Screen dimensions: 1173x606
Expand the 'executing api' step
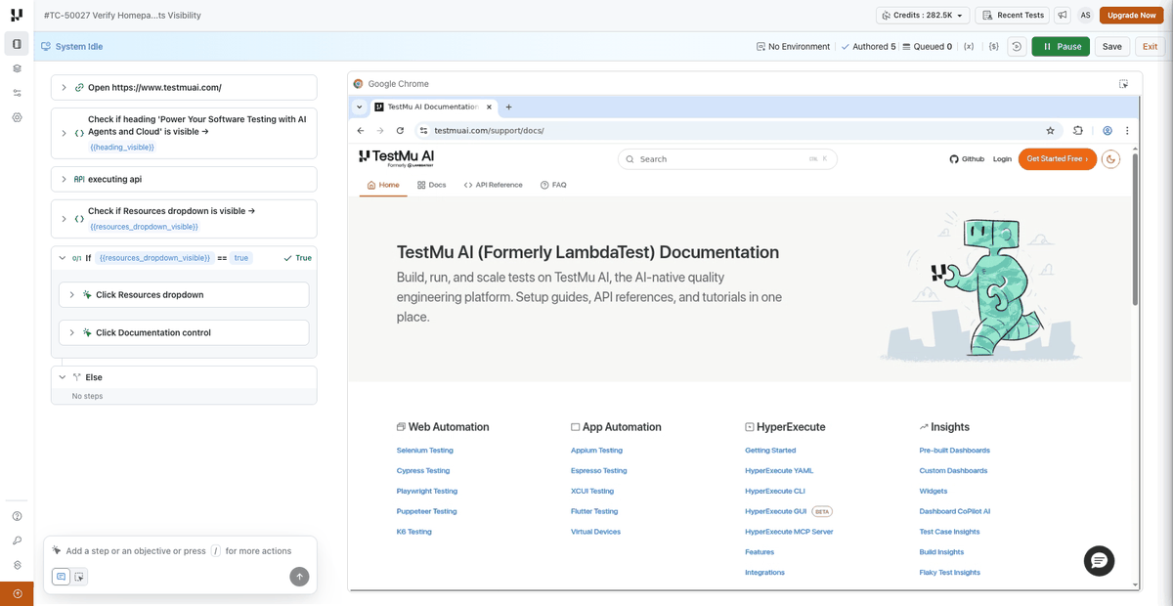64,179
